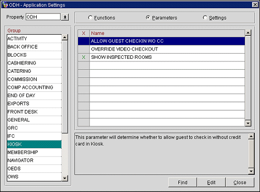Viewport: 260px width, 192px height.
Task: Click parameters grid scroll down arrow
Action: pyautogui.click(x=248, y=123)
